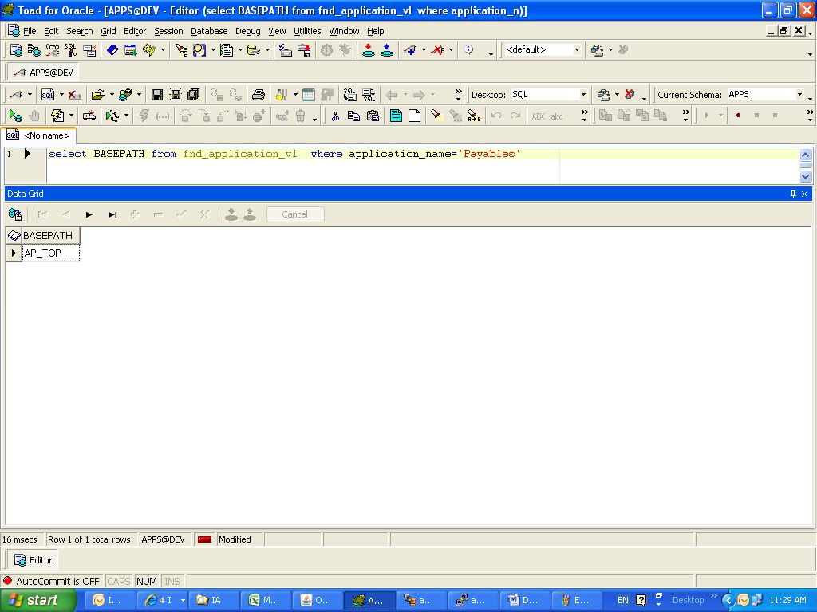Toggle the Data Grid auto-hide pin

[792, 194]
